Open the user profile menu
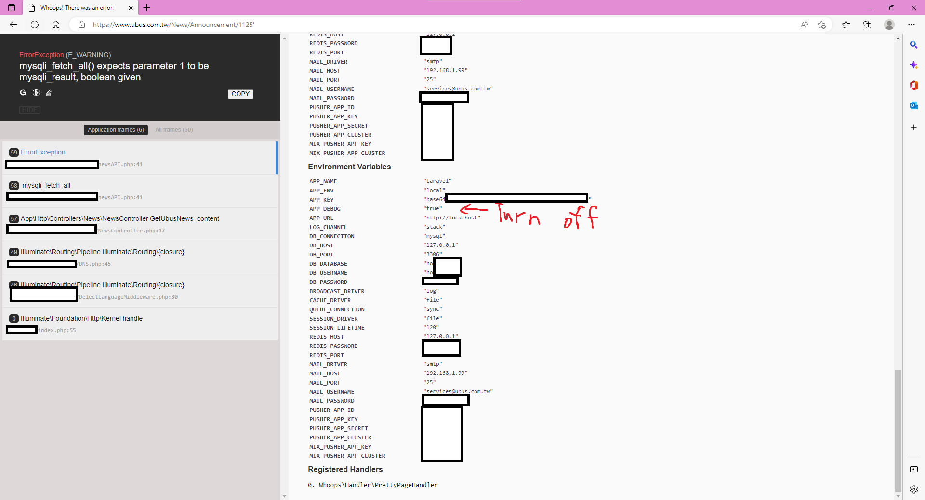925x500 pixels. pyautogui.click(x=889, y=25)
